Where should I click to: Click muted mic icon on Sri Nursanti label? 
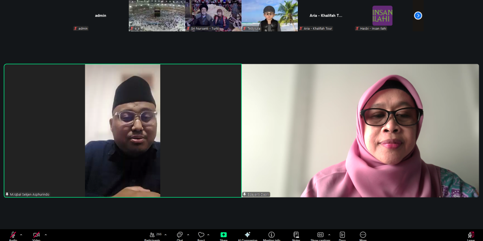pos(188,29)
